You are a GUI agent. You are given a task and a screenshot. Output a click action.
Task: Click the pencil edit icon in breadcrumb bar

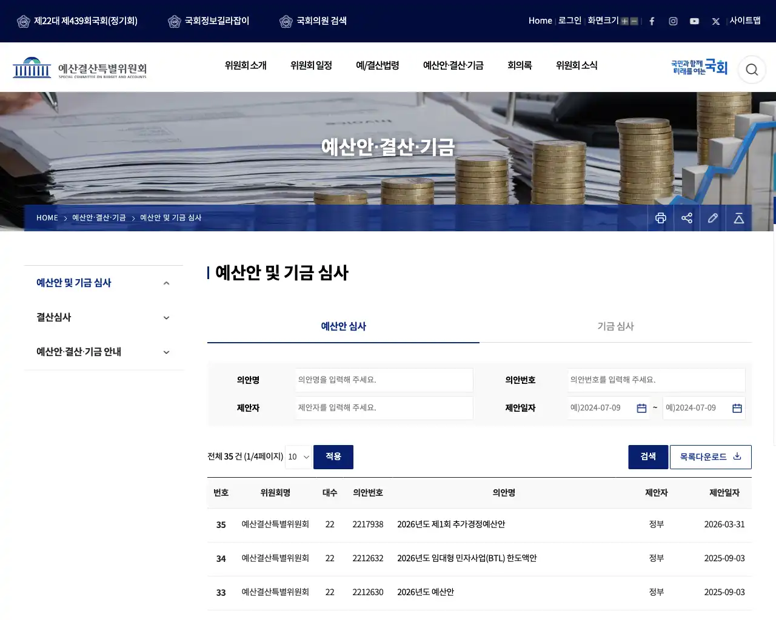click(713, 218)
